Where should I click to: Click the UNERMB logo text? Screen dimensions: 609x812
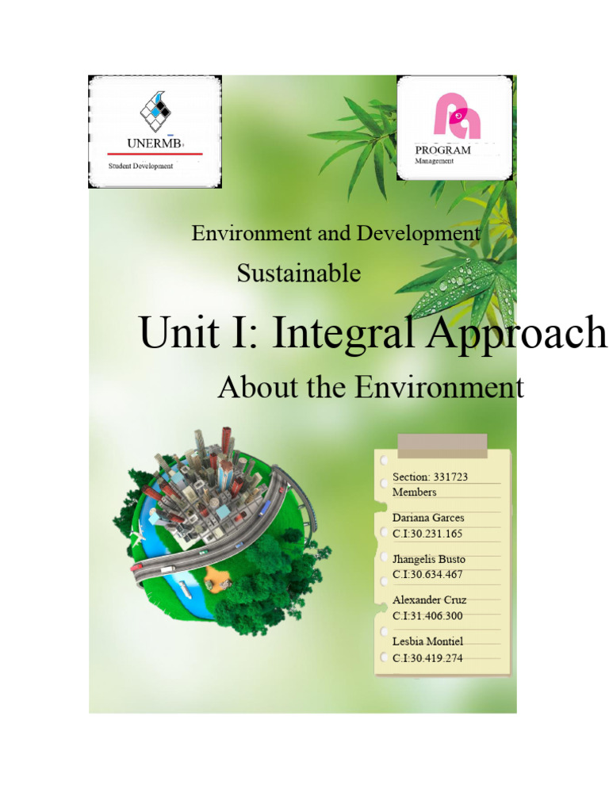click(155, 143)
